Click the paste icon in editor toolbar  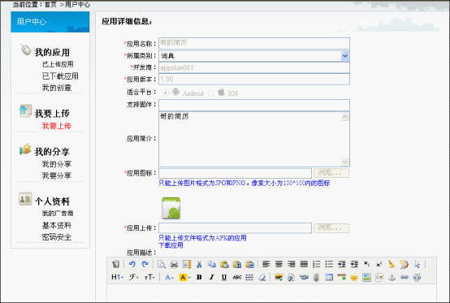click(x=224, y=264)
